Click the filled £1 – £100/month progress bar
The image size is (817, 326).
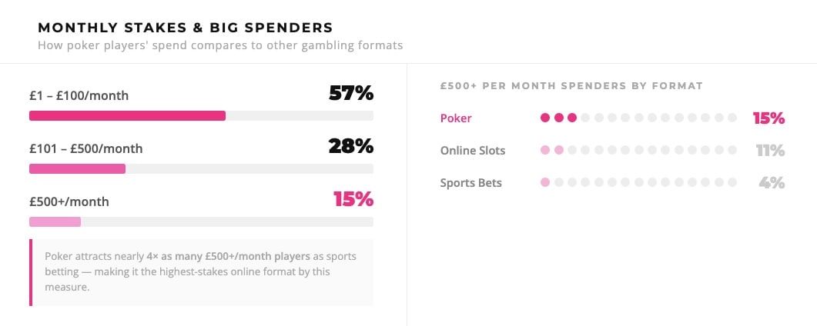click(127, 116)
